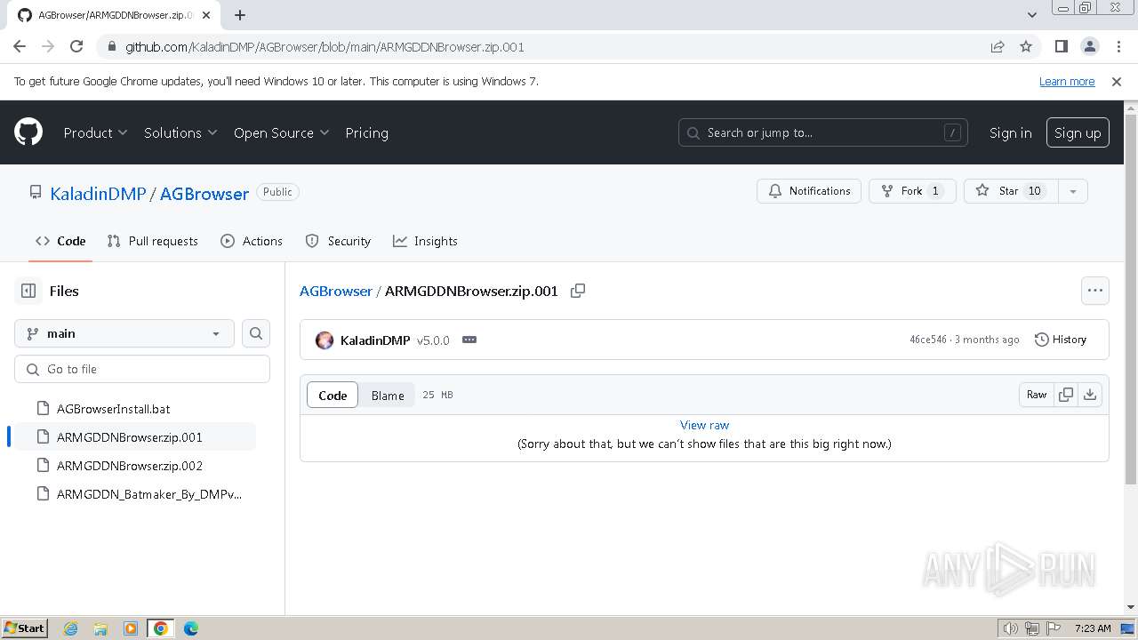Fork the repository button
This screenshot has height=640, width=1138.
[912, 191]
